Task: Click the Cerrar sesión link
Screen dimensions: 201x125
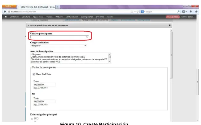Action: pos(187,17)
